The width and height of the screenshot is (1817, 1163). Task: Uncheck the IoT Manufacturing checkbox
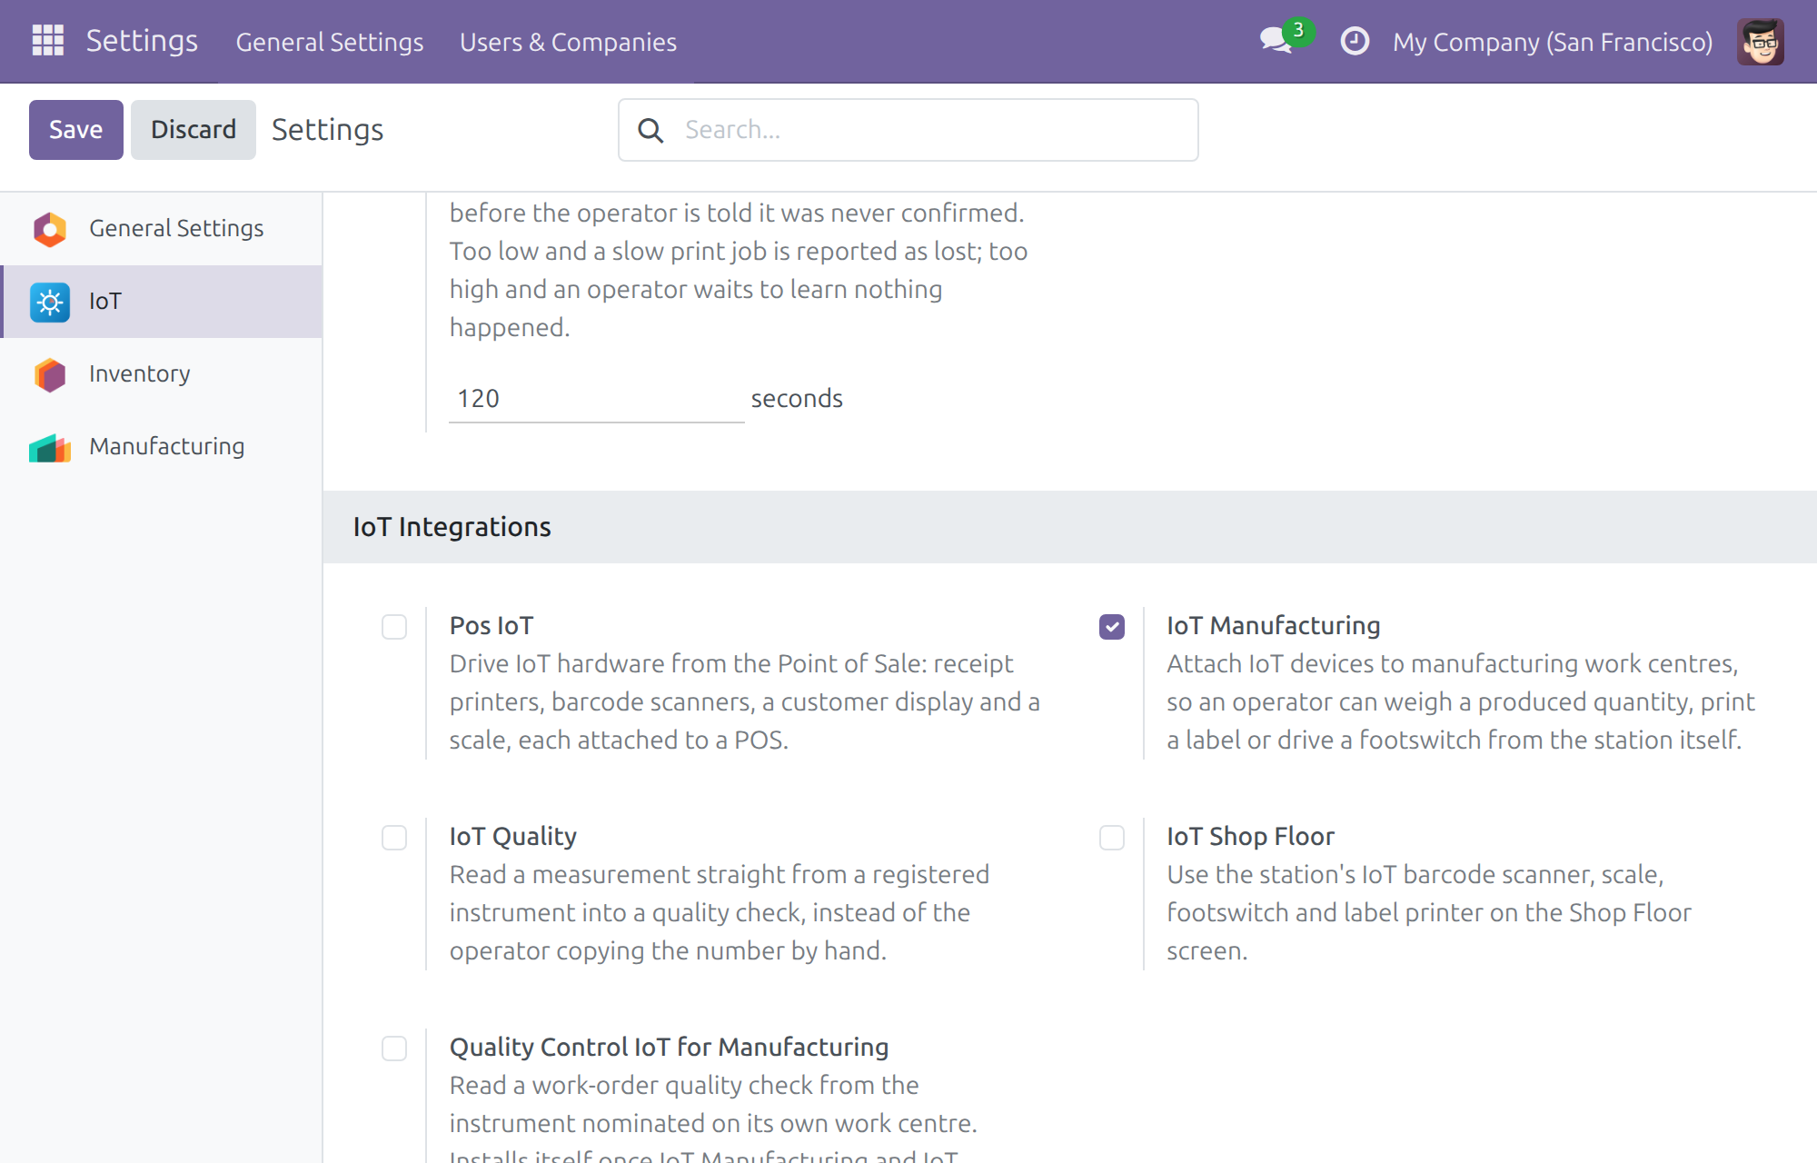(1112, 627)
